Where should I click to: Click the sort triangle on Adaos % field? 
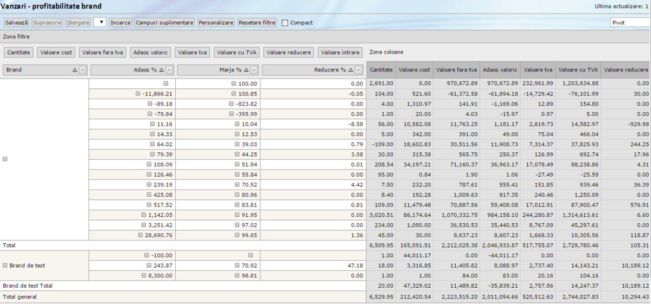pyautogui.click(x=161, y=70)
